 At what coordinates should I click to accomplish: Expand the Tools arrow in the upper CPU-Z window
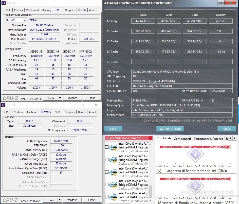pos(60,98)
